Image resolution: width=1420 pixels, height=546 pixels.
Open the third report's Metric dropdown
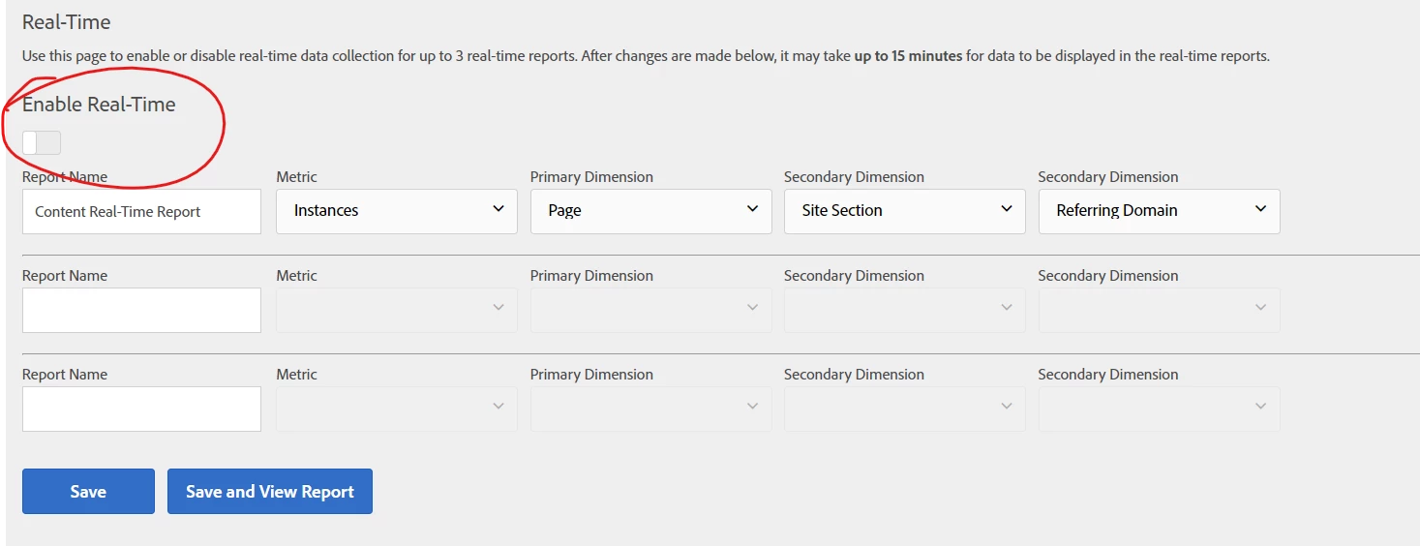(396, 409)
